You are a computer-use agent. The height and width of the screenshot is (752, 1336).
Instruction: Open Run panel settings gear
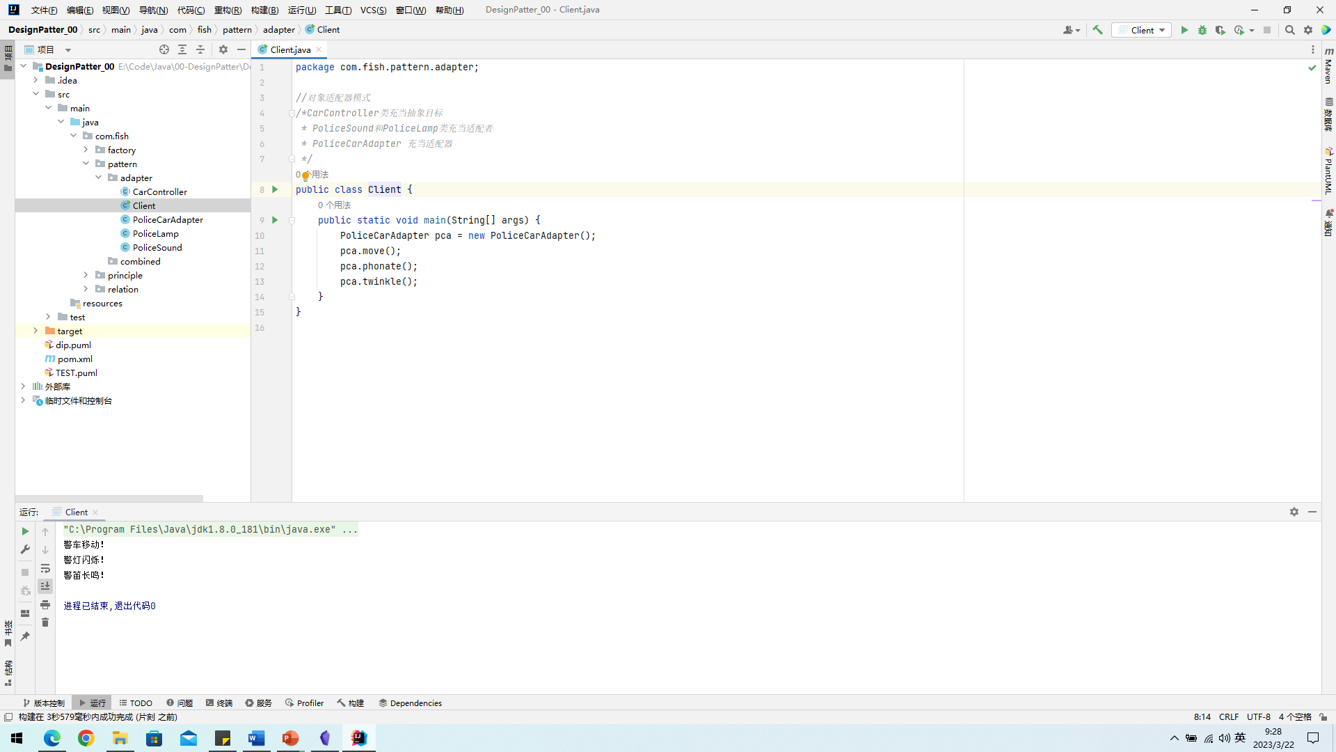(x=1294, y=512)
